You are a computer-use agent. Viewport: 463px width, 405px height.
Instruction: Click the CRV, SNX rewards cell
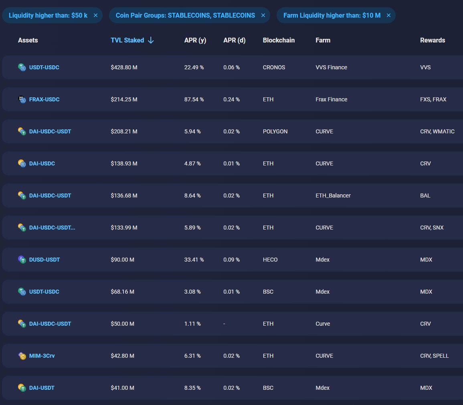[x=432, y=228]
